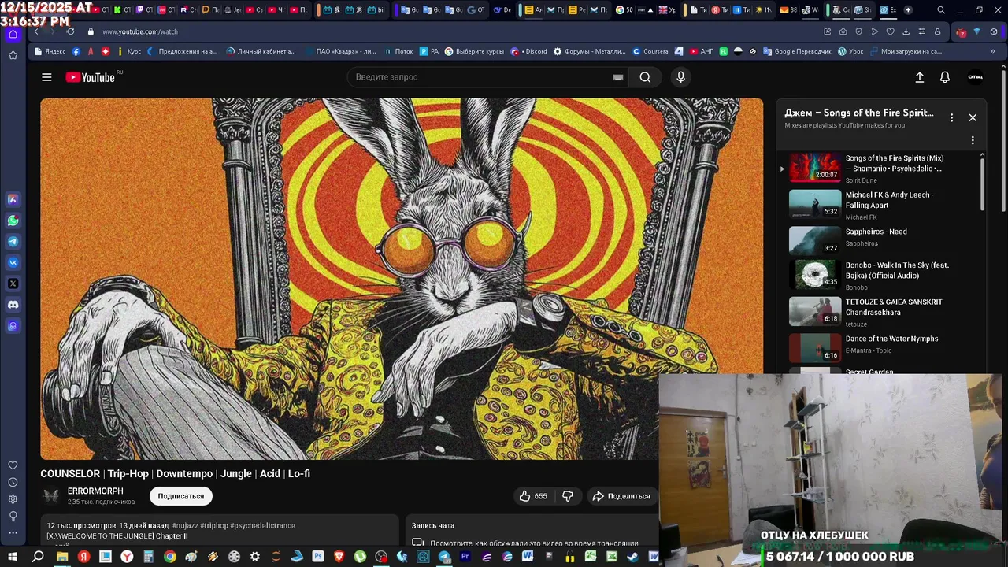
Task: Open Photoshop from taskbar
Action: click(318, 557)
